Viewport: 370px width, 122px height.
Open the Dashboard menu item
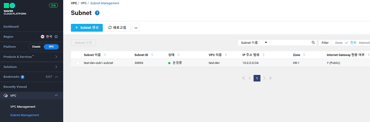point(11,26)
